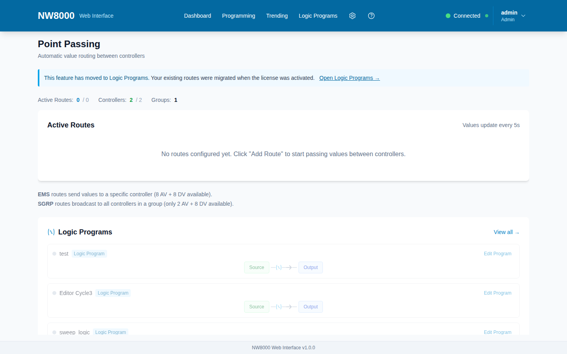The height and width of the screenshot is (354, 567).
Task: Follow the Open Logic Programs link
Action: [x=349, y=78]
